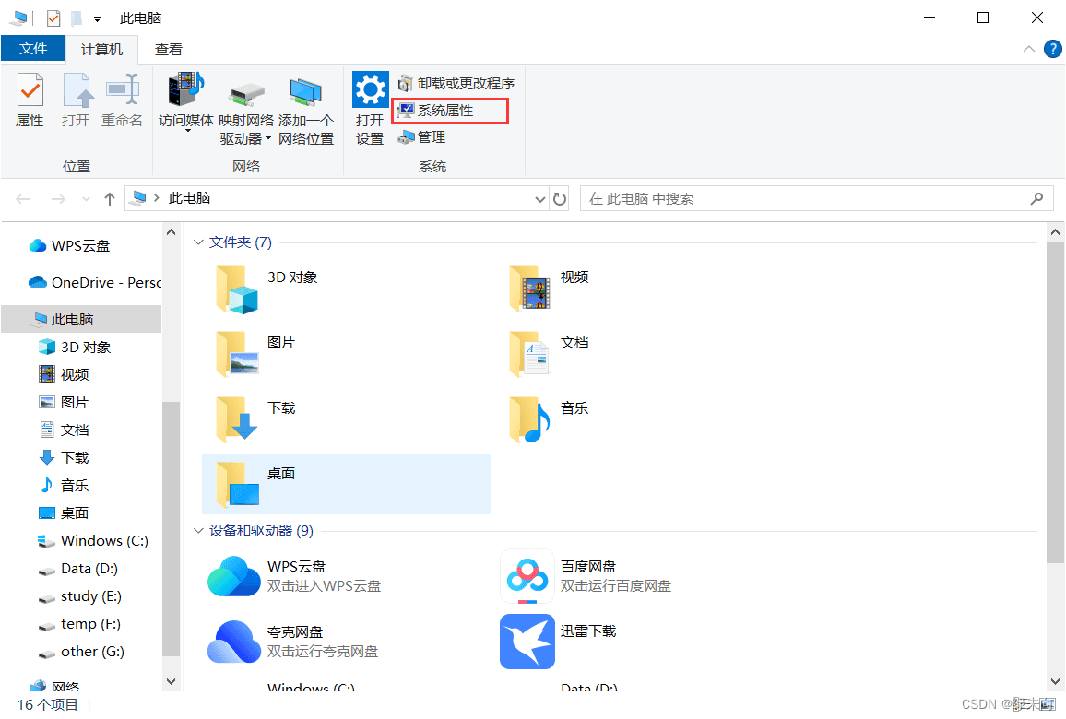Go up one level with Up arrow

[110, 199]
